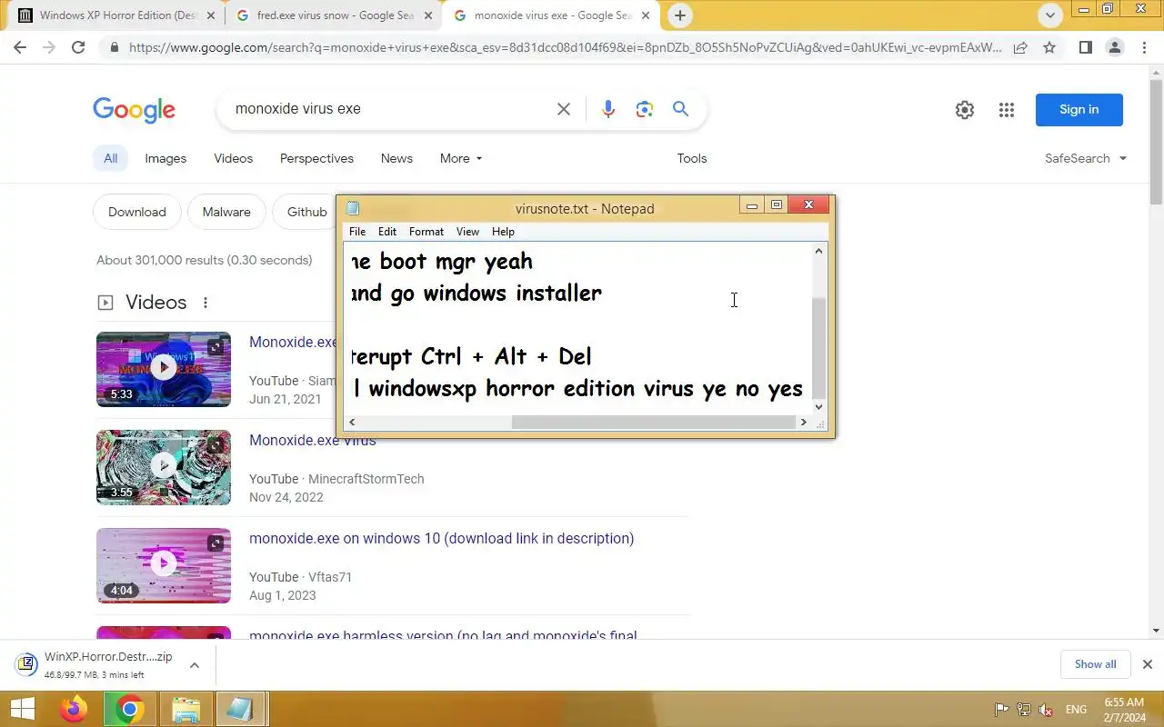
Task: Close the monoxide virus exe tab
Action: [x=647, y=15]
